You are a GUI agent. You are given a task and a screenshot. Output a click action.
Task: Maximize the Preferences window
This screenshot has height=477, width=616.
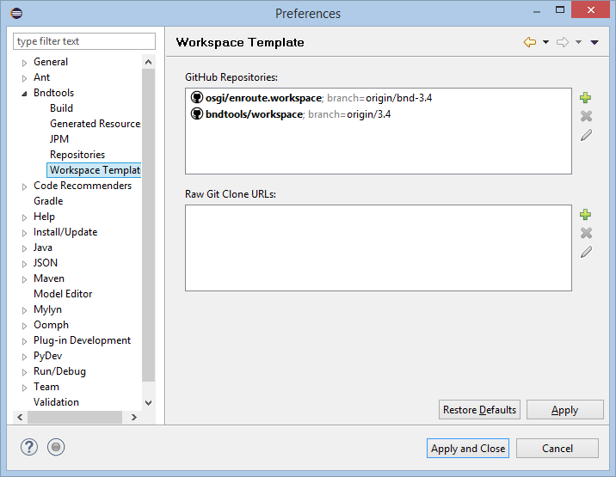point(560,9)
